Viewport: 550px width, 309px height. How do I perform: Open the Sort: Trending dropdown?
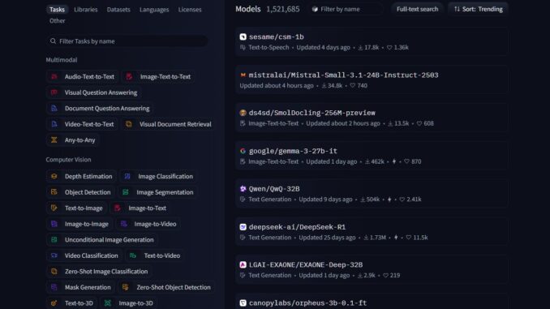click(x=478, y=9)
